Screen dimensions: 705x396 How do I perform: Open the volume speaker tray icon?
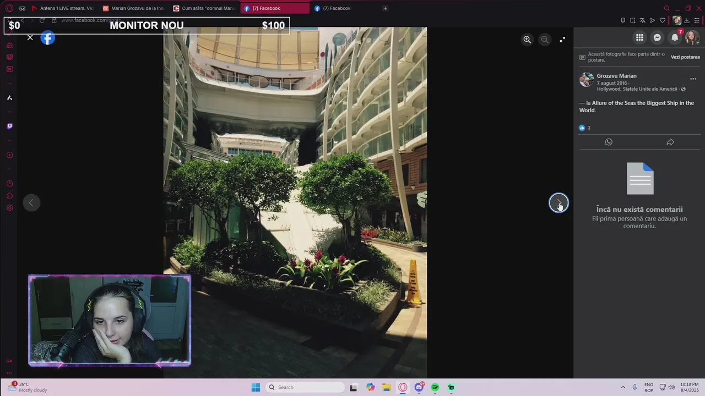pos(671,387)
